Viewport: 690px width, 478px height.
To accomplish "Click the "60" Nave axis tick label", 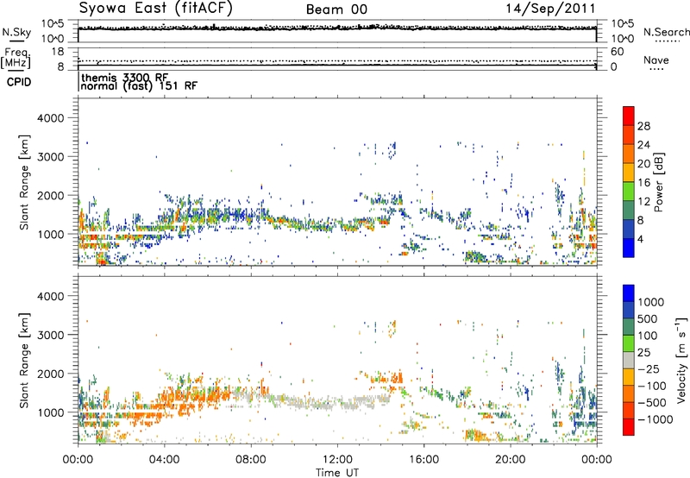I will click(x=617, y=52).
